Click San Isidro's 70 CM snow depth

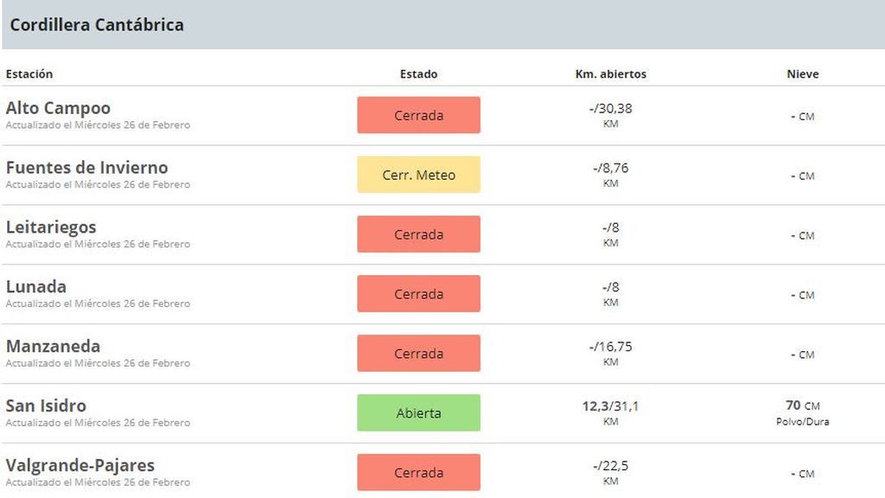[803, 405]
